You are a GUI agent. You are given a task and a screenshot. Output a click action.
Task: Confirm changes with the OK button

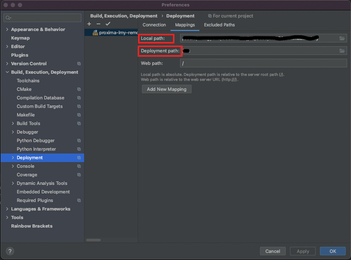pos(332,251)
